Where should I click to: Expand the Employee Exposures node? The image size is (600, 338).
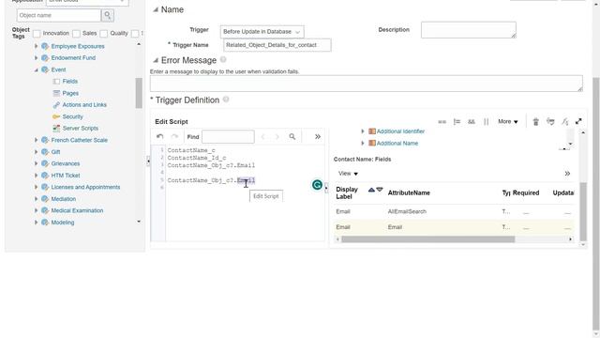(36, 46)
